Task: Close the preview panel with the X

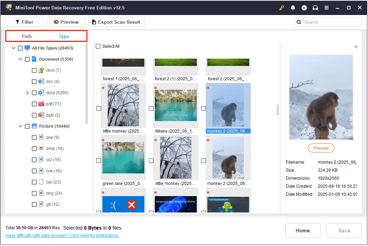Action: pos(356,47)
